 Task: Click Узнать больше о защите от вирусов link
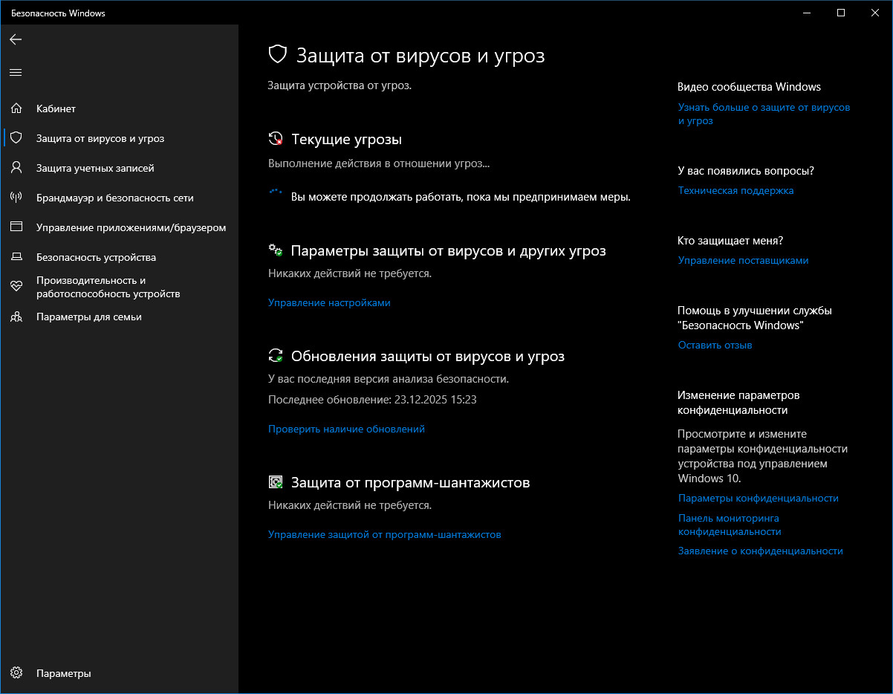764,114
